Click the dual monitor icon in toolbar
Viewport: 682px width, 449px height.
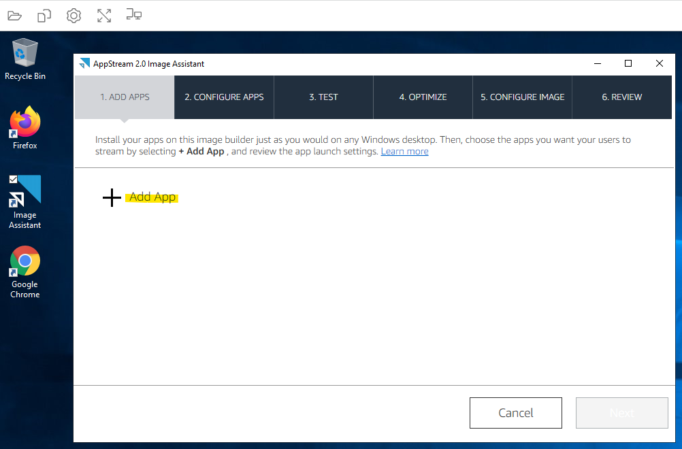133,15
